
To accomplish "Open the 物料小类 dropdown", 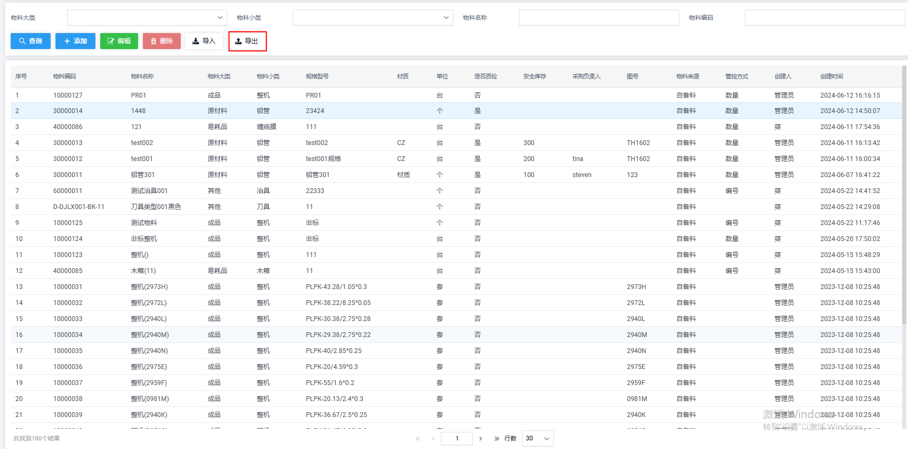I will tap(372, 18).
